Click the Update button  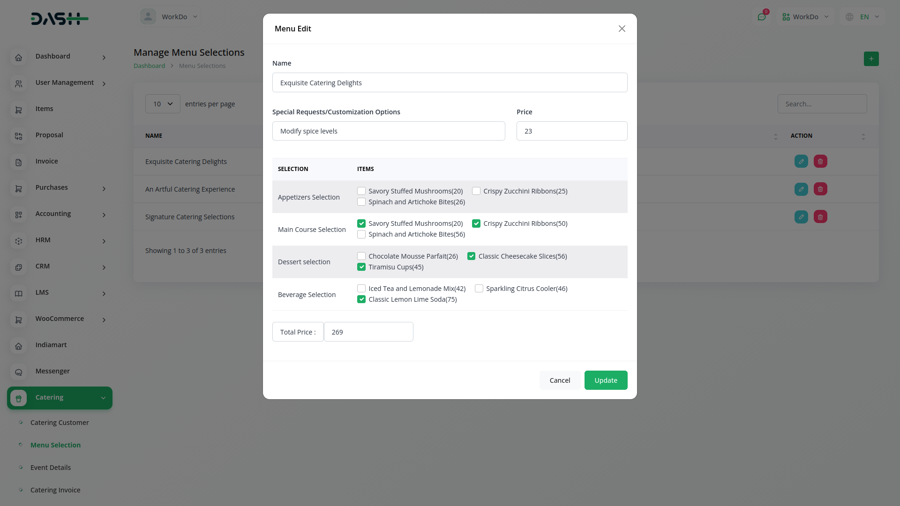[606, 380]
